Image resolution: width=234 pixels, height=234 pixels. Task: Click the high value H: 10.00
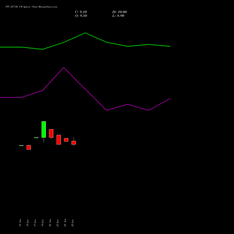(x=120, y=12)
